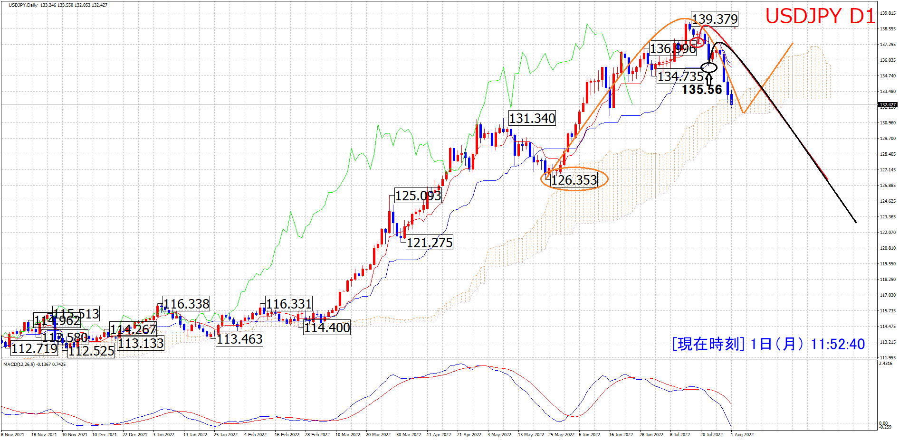899x440 pixels.
Task: Click the small red ellipse near 136.996
Action: pos(697,41)
